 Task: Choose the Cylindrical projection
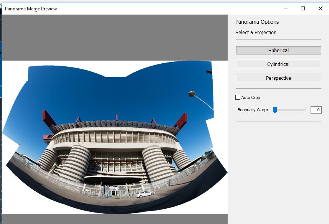point(278,64)
